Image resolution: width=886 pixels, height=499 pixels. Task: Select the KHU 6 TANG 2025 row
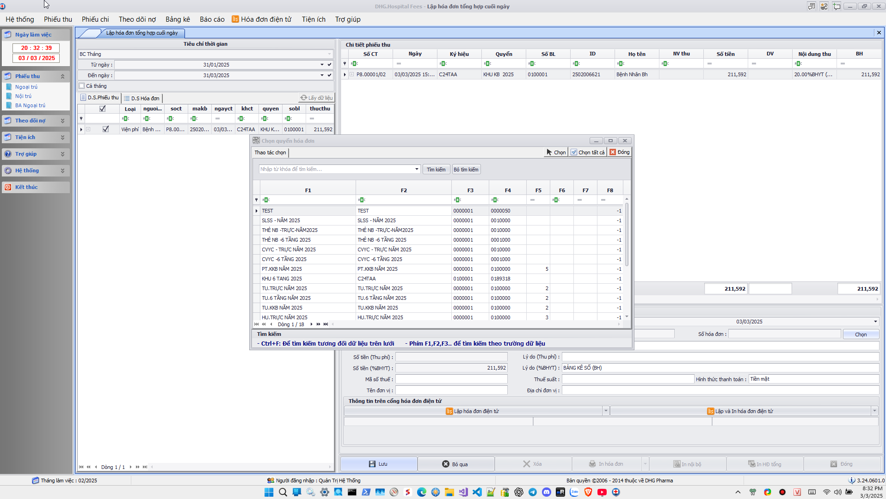point(438,279)
